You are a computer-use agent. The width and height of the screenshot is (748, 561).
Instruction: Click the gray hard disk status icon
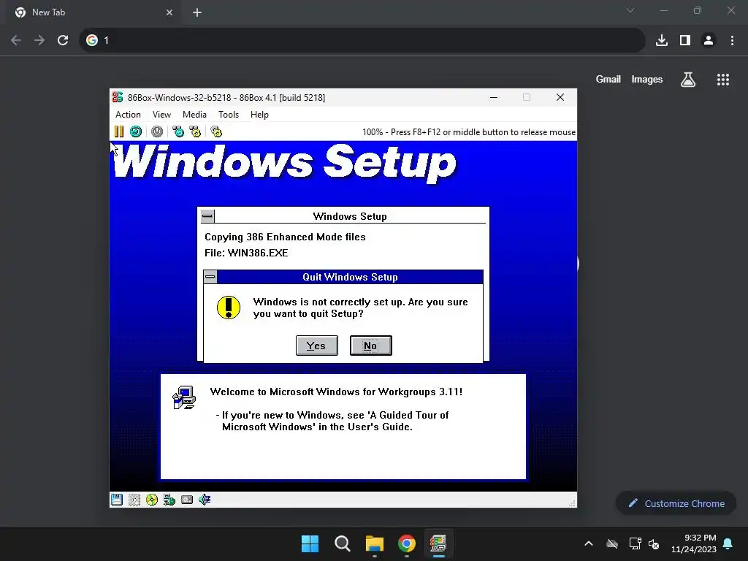point(187,500)
